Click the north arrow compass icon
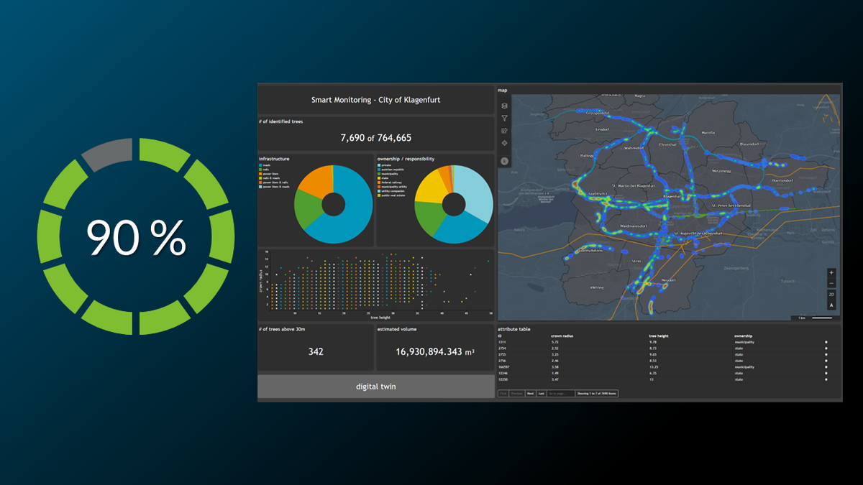Screen dimensions: 863x485 pyautogui.click(x=831, y=305)
